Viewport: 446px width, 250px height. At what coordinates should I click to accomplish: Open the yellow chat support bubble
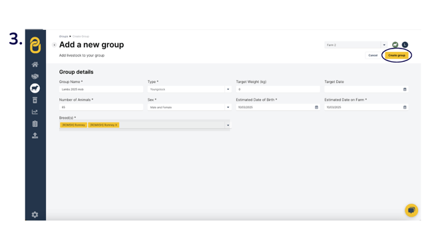click(411, 210)
